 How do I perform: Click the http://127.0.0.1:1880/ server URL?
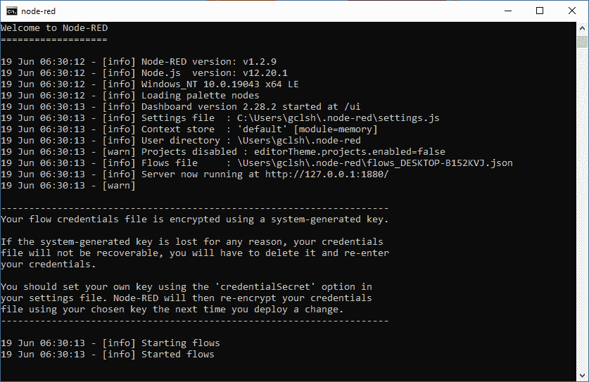coord(327,174)
